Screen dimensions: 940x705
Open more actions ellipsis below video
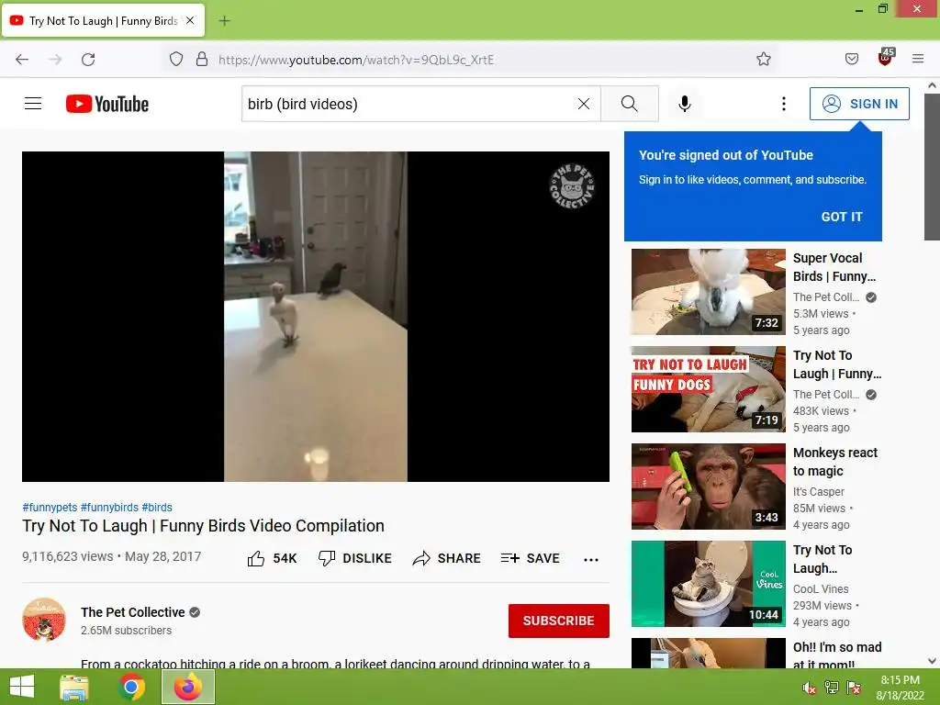(591, 559)
